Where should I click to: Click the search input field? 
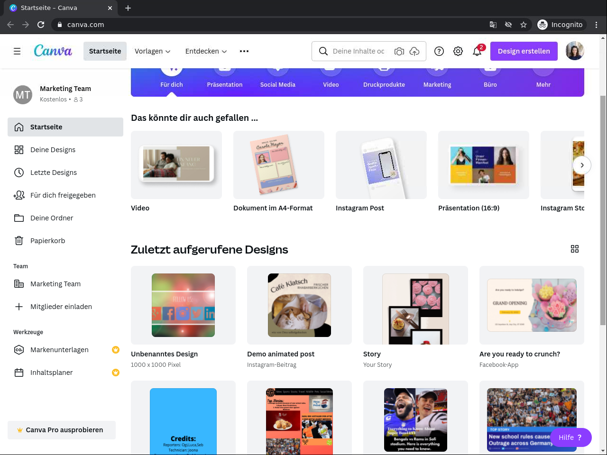click(x=359, y=51)
